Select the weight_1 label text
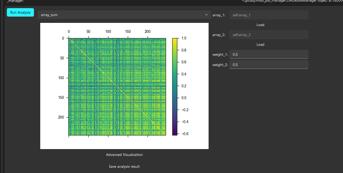This screenshot has width=343, height=173. 220,54
